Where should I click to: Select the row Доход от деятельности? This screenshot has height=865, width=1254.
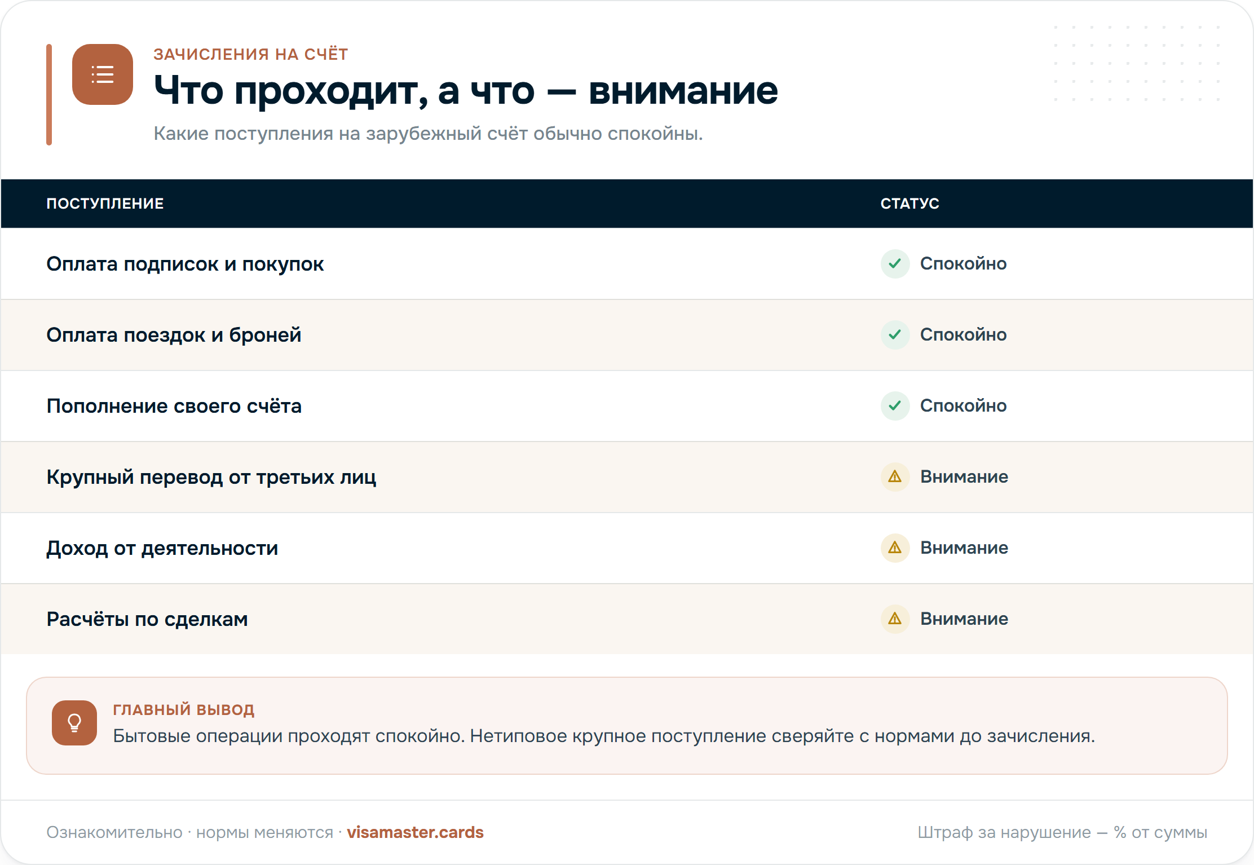[x=627, y=548]
